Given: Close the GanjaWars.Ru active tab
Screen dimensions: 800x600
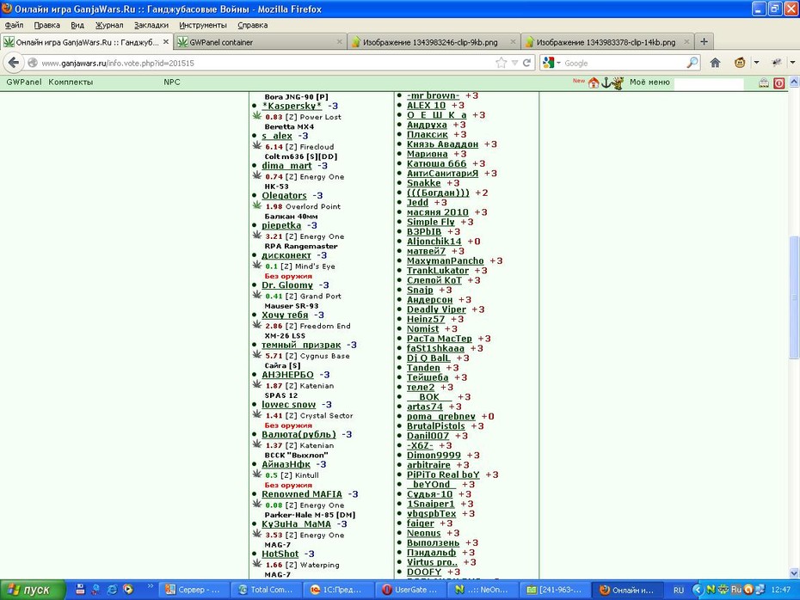Looking at the screenshot, I should pyautogui.click(x=166, y=42).
